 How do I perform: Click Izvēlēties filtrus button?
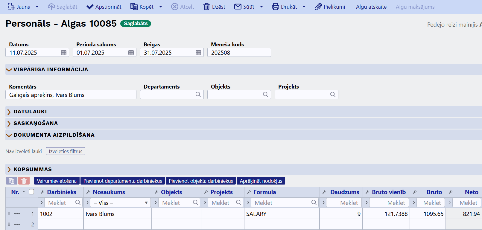click(66, 151)
